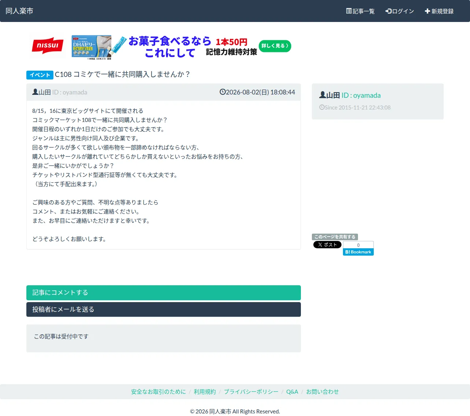Go to the 同人楽市 home brand link
This screenshot has width=470, height=416.
pyautogui.click(x=19, y=11)
